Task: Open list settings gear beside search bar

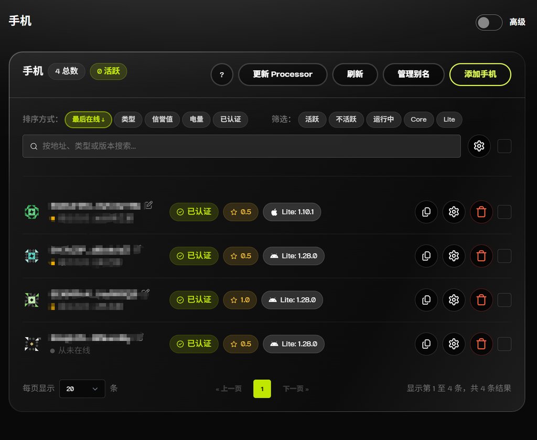Action: point(479,146)
